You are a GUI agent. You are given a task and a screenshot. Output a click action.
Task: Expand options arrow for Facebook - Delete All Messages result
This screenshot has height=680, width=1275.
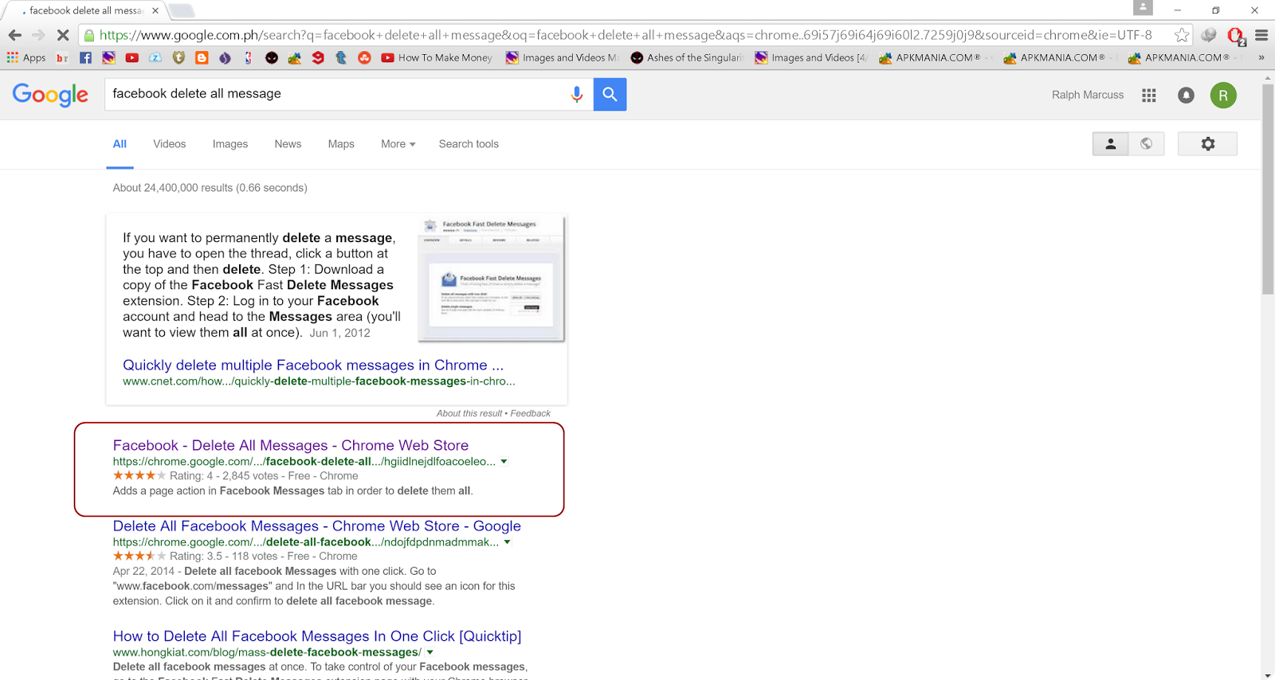pos(504,461)
